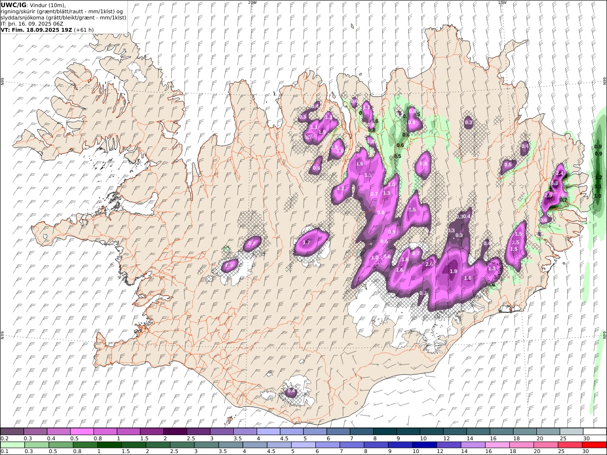Click the '0.2' label on top legend

click(x=4, y=438)
